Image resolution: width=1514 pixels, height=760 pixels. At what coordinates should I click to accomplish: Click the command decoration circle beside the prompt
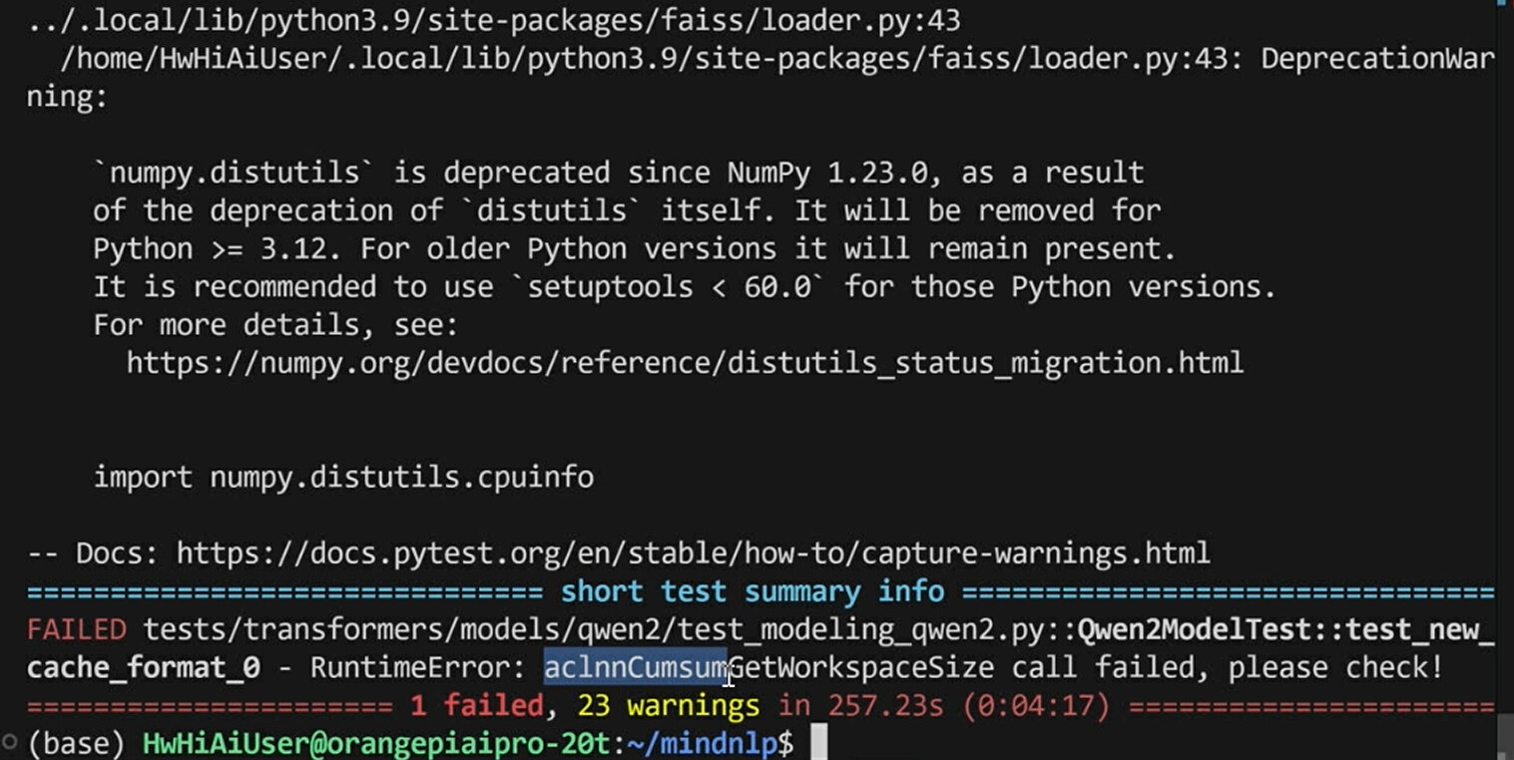(x=10, y=743)
